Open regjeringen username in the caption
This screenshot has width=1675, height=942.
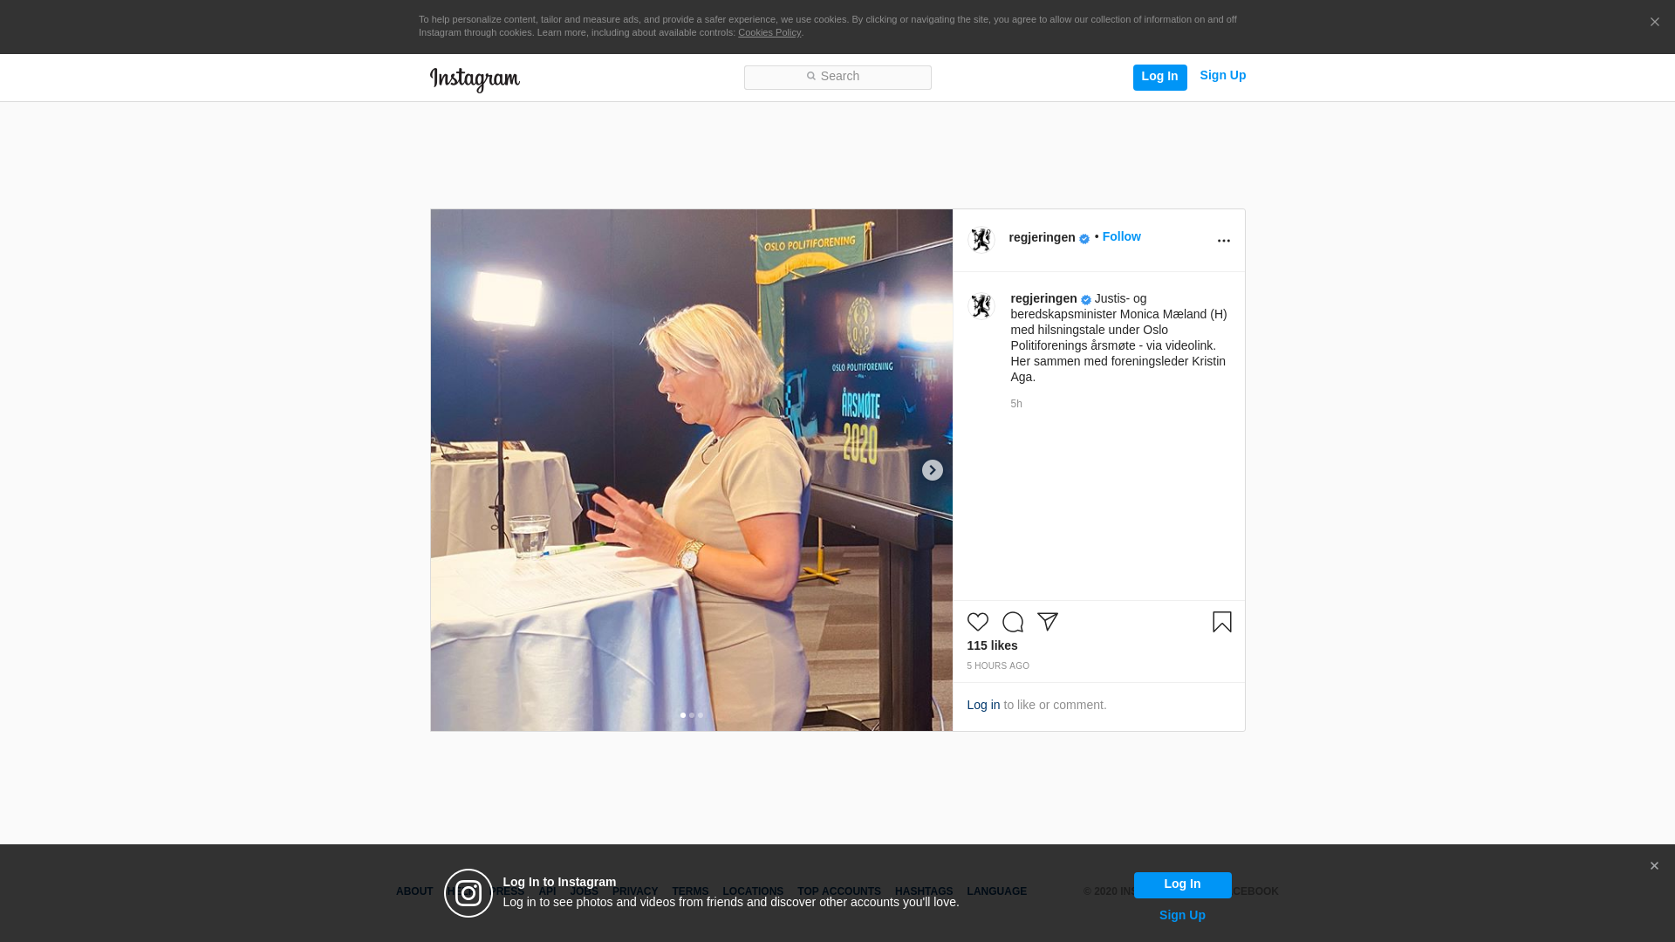coord(1043,298)
